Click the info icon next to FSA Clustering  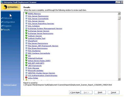pyautogui.click(x=26, y=50)
